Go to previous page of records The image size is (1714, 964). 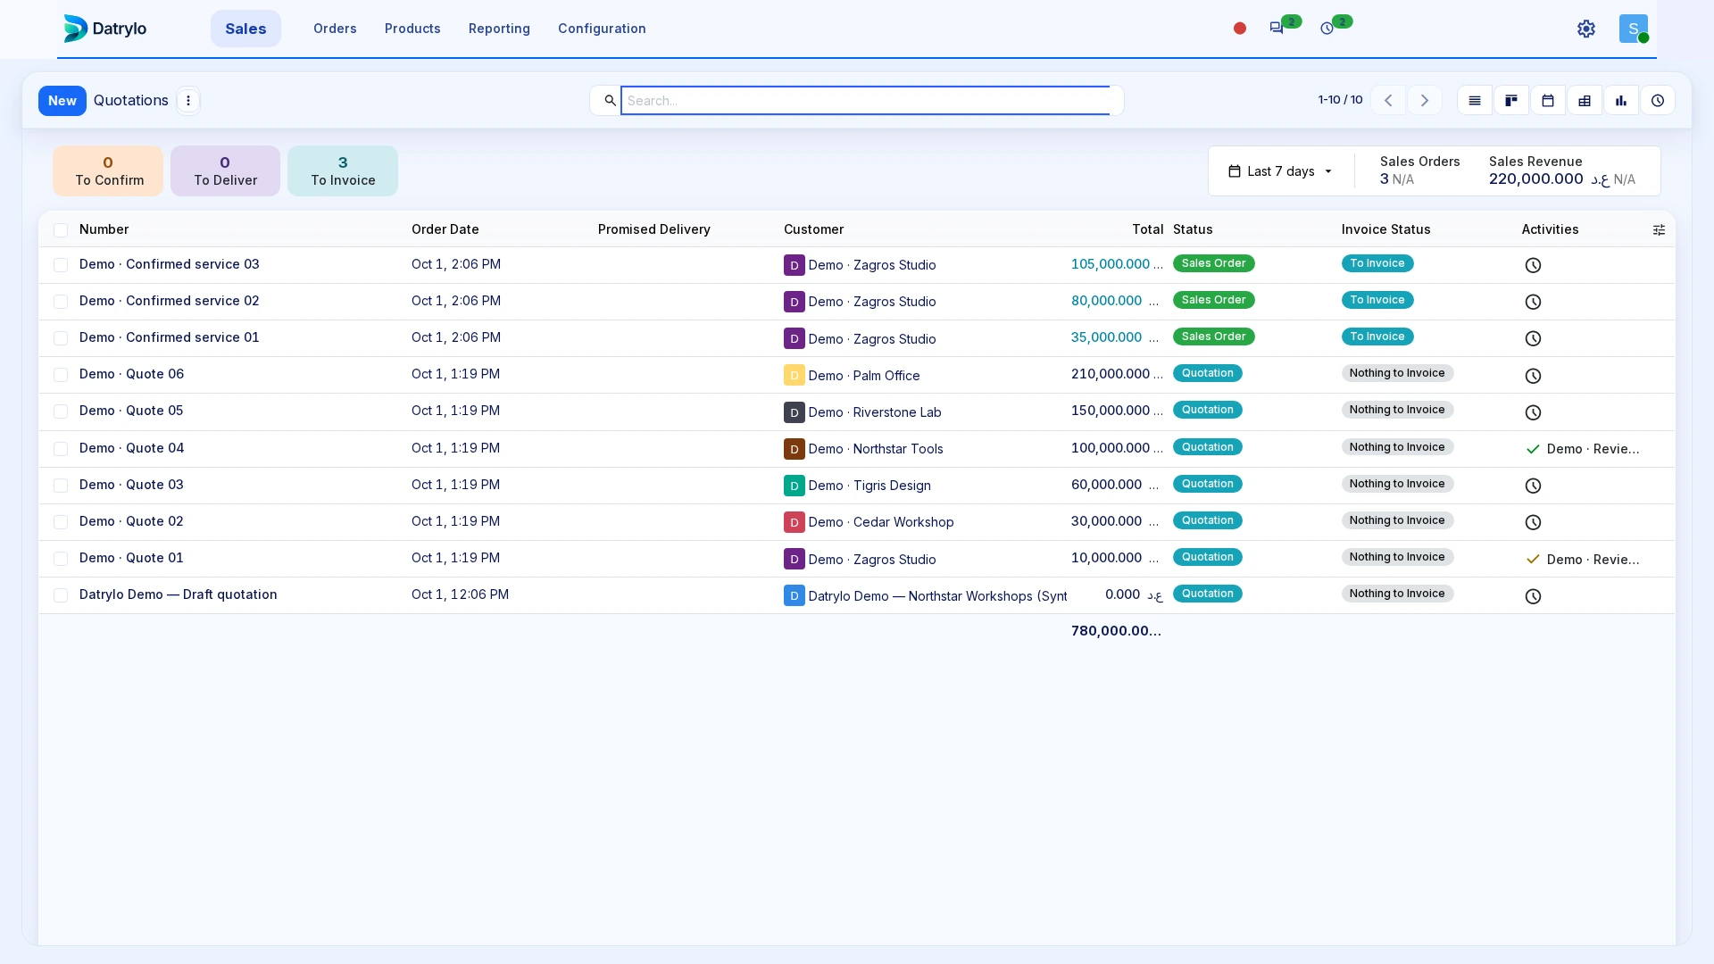tap(1388, 101)
